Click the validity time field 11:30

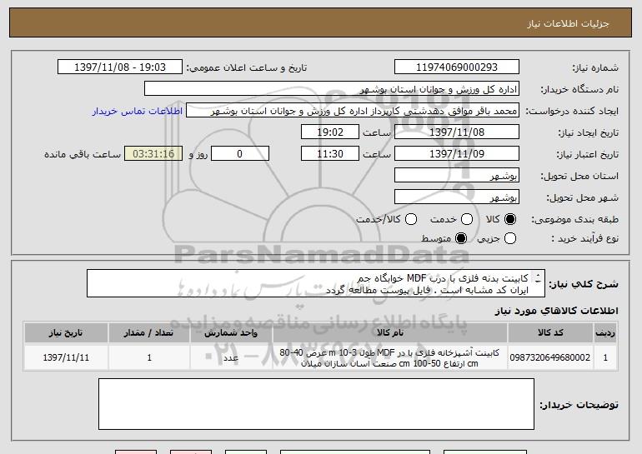tap(330, 154)
